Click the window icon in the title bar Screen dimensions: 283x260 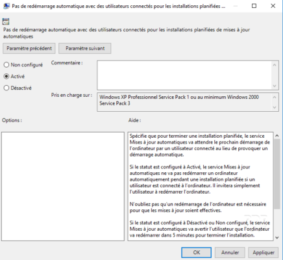[x=6, y=6]
